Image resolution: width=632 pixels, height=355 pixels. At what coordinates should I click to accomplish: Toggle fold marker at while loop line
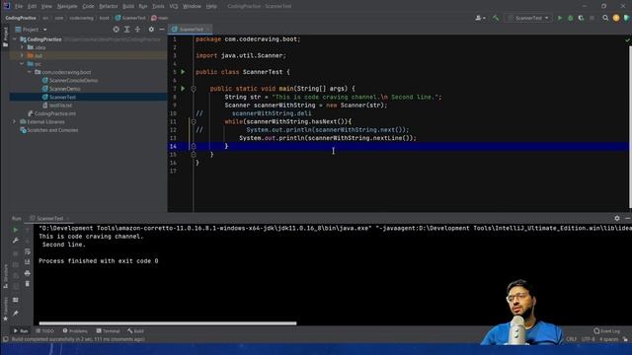point(194,121)
